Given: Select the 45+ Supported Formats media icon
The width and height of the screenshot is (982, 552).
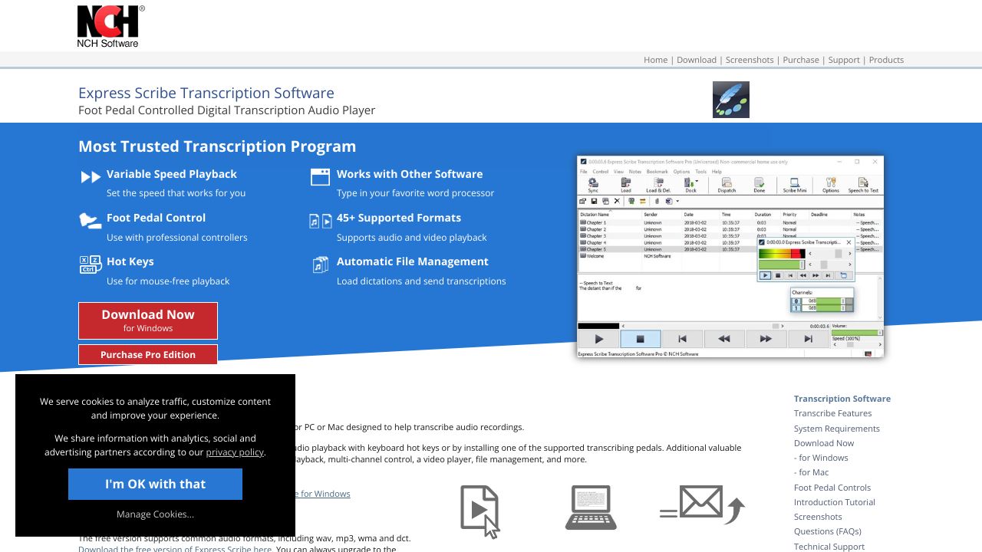Looking at the screenshot, I should [x=320, y=221].
